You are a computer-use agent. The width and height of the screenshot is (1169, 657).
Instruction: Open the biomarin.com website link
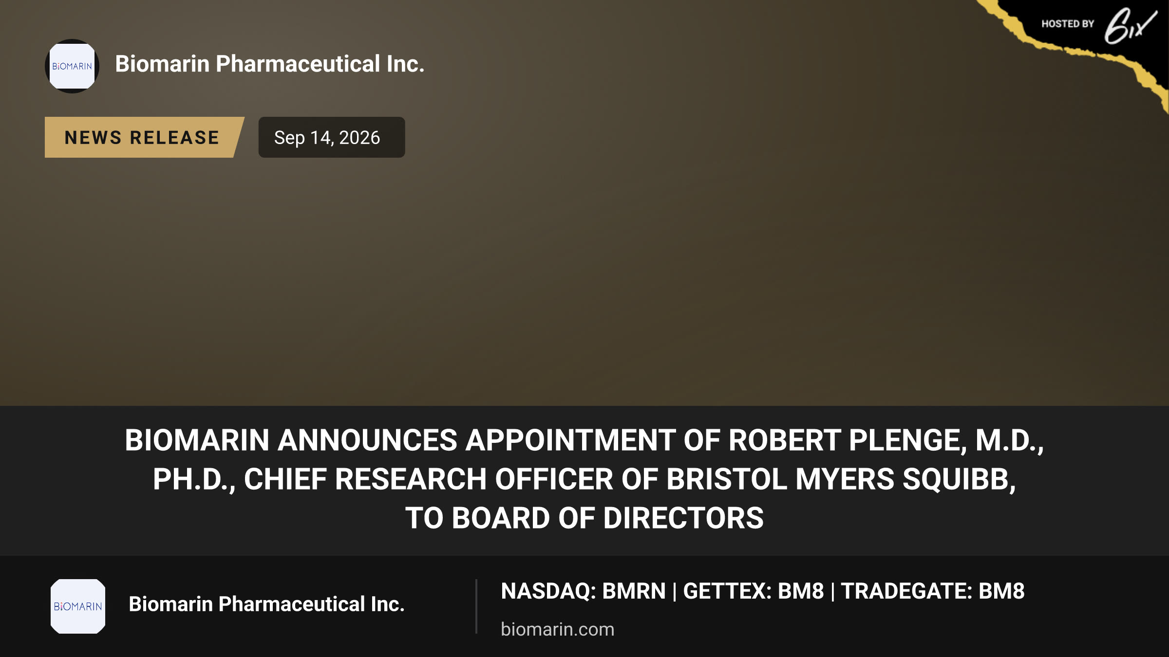[x=557, y=629]
